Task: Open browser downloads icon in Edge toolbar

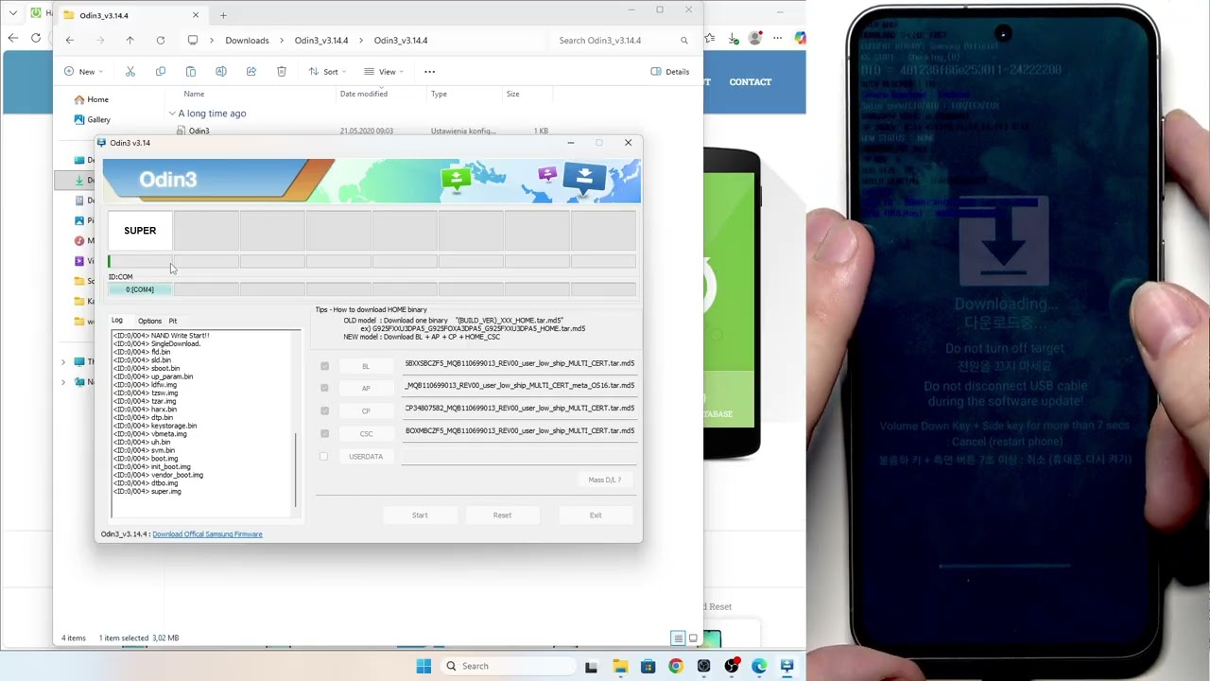Action: point(734,39)
